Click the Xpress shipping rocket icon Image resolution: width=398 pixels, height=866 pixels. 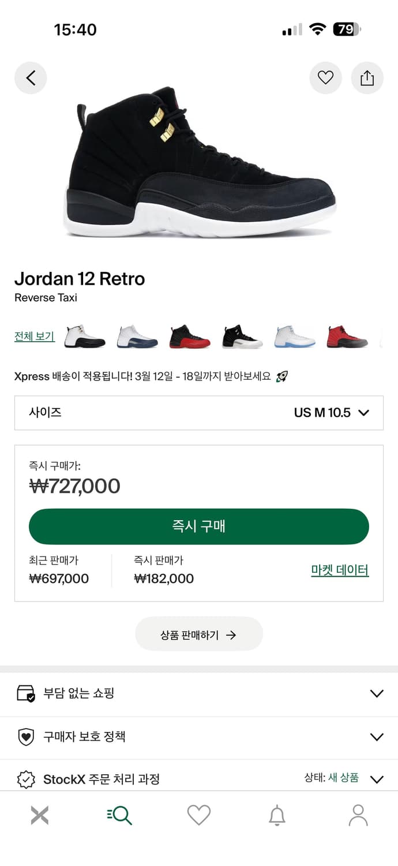click(x=282, y=375)
